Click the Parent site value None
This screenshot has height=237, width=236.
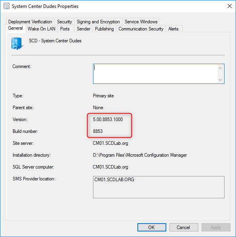[98, 108]
